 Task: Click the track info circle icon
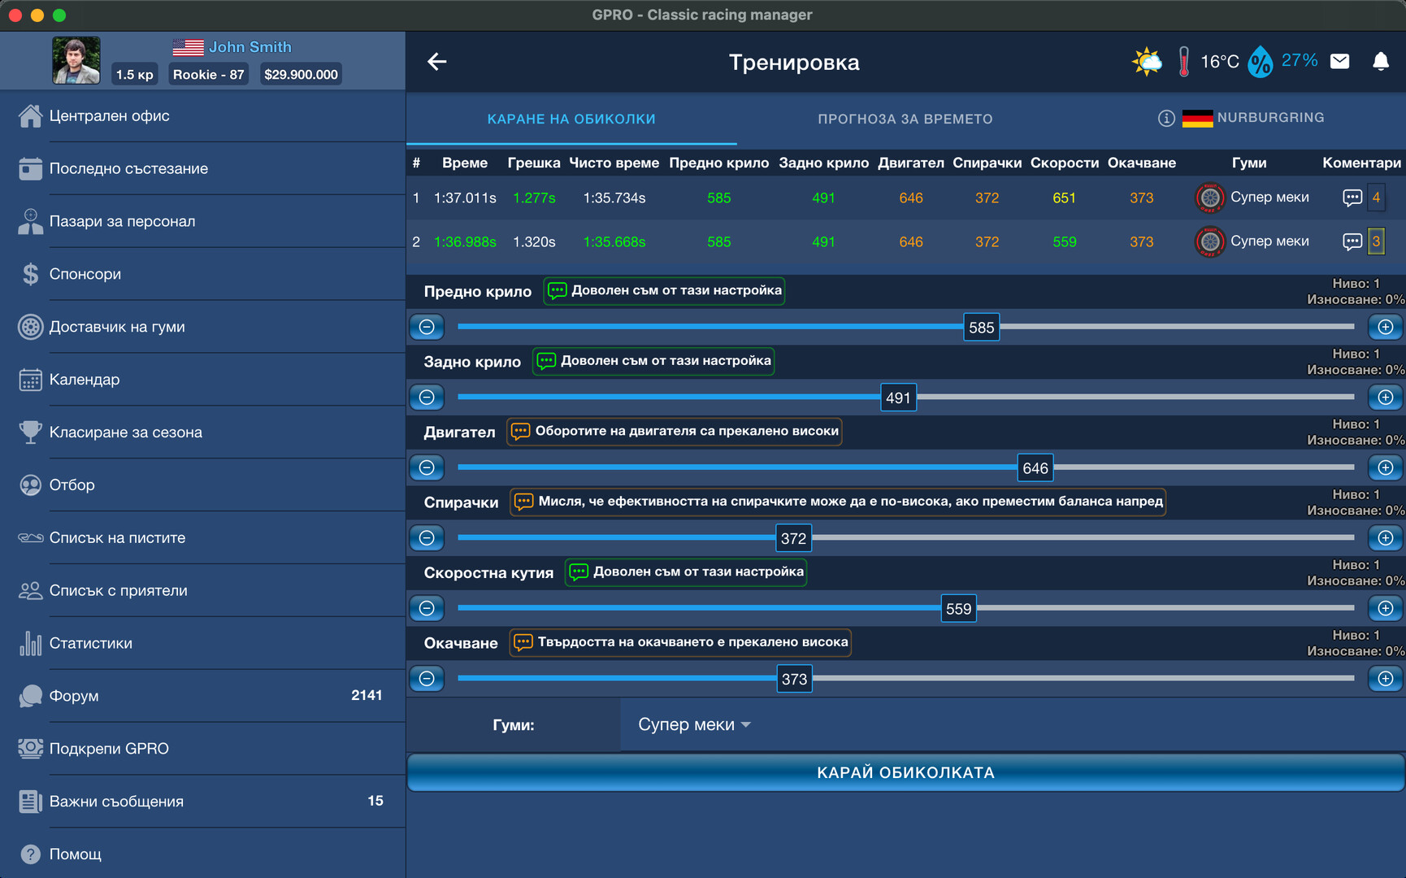1166,118
